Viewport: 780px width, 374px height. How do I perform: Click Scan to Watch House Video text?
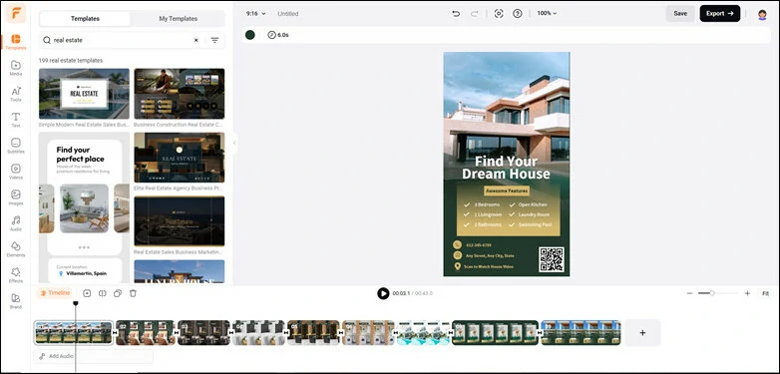click(489, 267)
